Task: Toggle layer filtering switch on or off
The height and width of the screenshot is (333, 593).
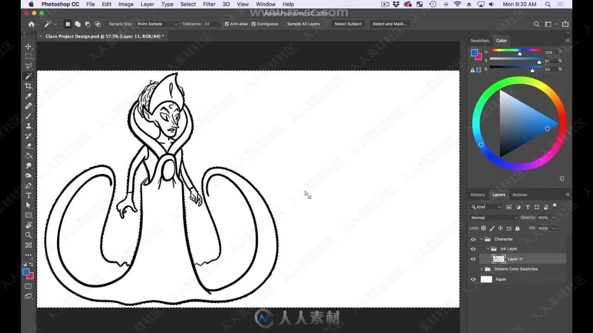Action: click(555, 206)
